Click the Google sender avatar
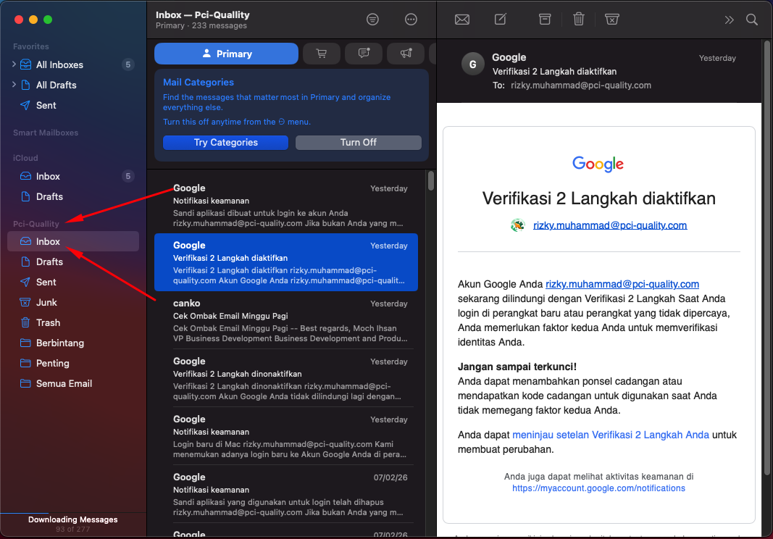The image size is (773, 539). (472, 64)
